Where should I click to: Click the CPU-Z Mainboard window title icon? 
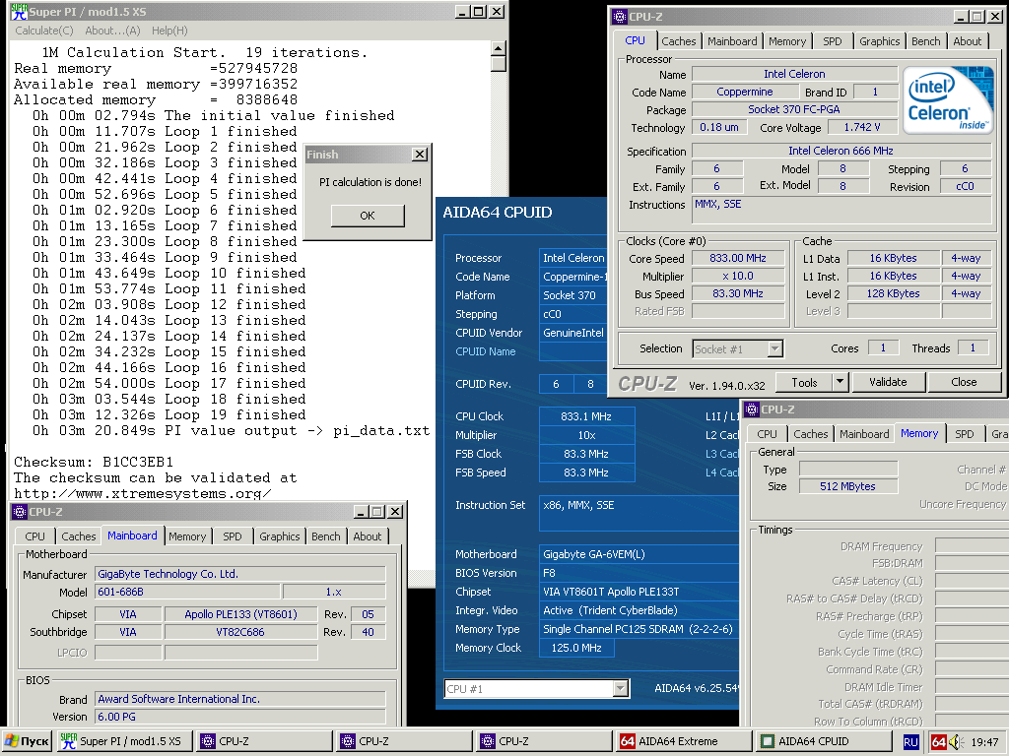coord(20,512)
